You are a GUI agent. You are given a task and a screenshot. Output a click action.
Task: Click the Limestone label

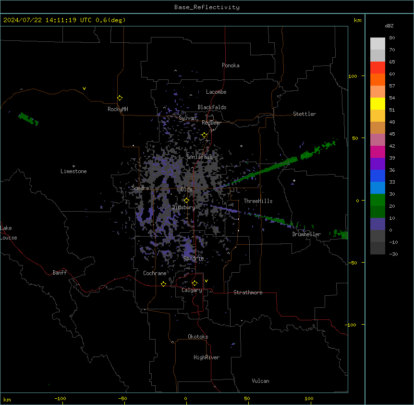[x=73, y=171]
